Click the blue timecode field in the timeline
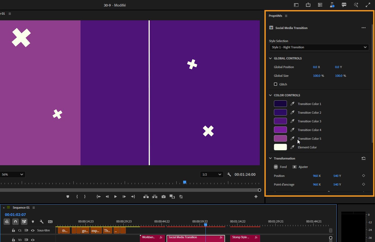Screen dimensions: 375x242 click(x=15, y=214)
